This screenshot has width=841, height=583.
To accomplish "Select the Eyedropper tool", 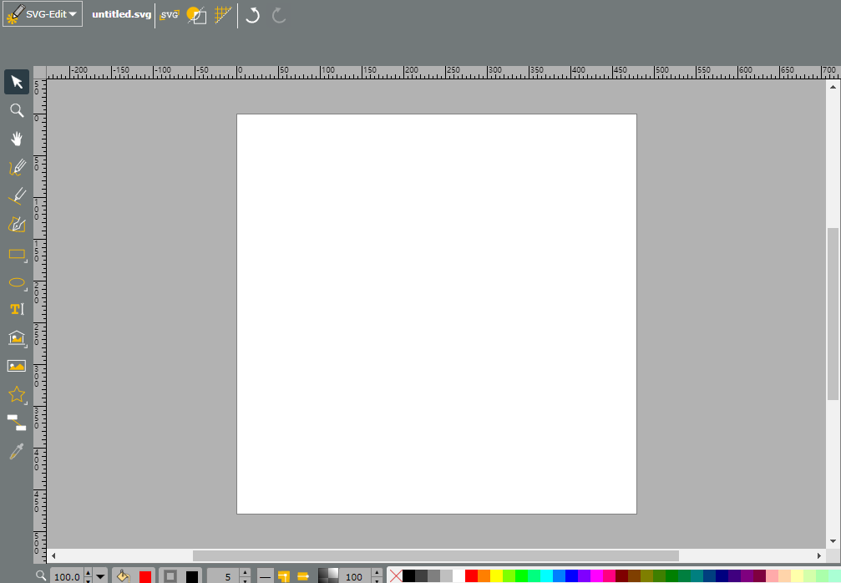I will click(17, 452).
